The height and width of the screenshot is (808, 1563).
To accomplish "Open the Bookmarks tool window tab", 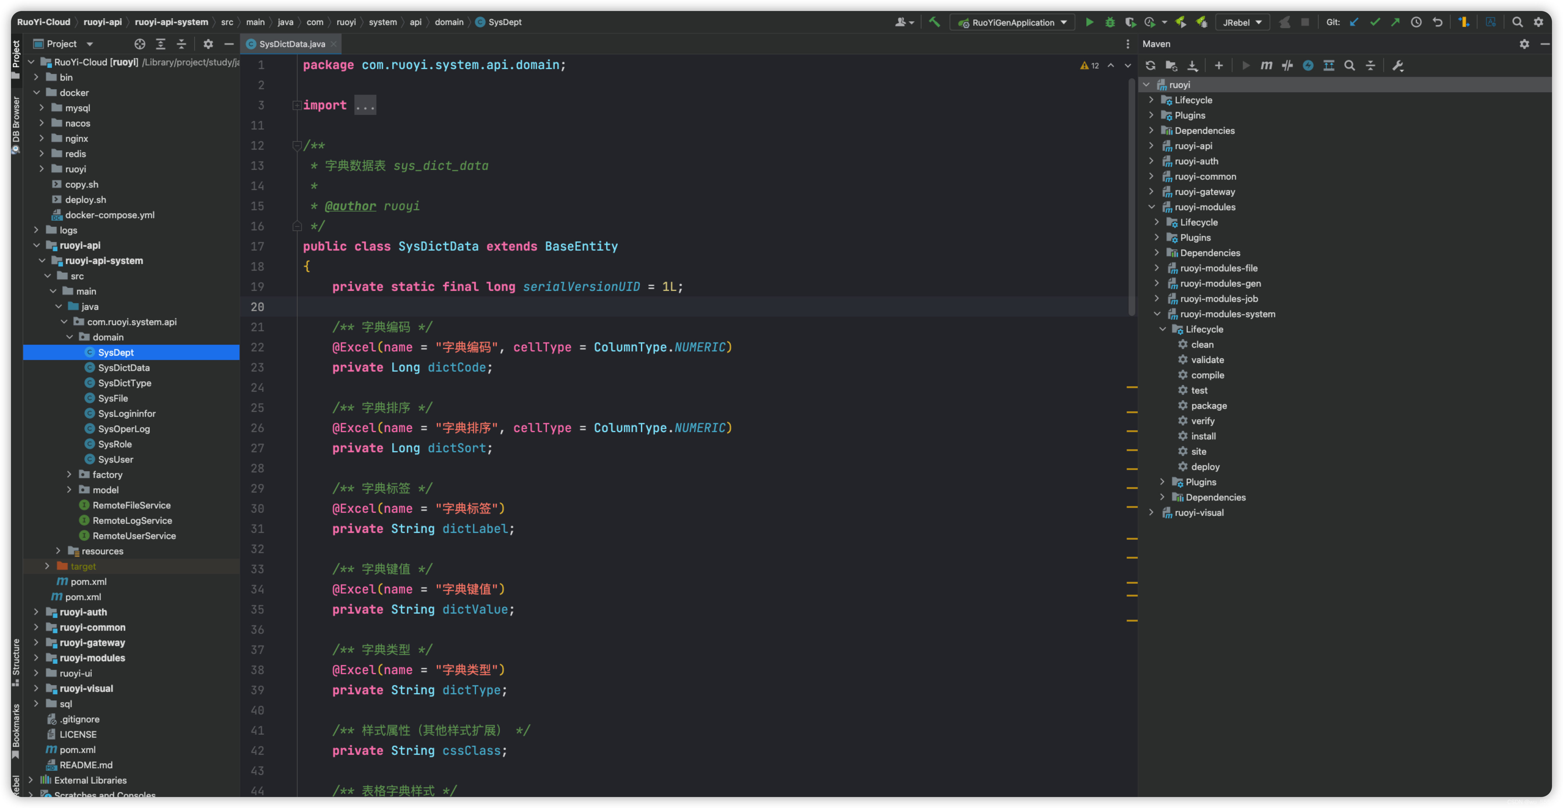I will (x=16, y=732).
